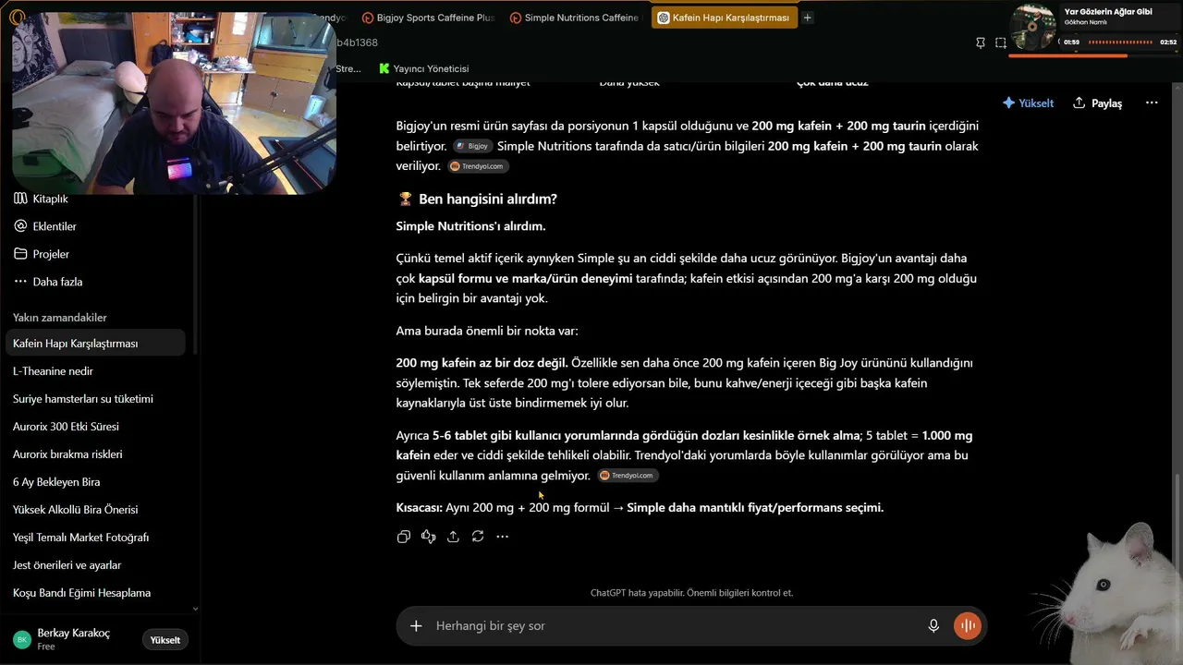Click the Yükselt button beside Berkay Karakoç

click(165, 640)
